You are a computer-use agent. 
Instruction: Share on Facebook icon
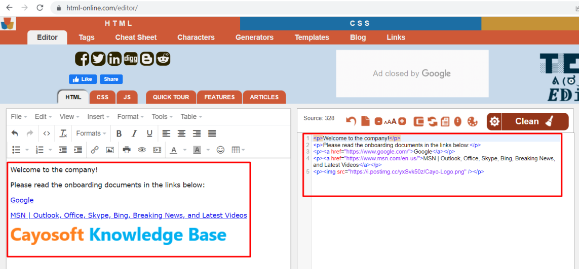(82, 59)
